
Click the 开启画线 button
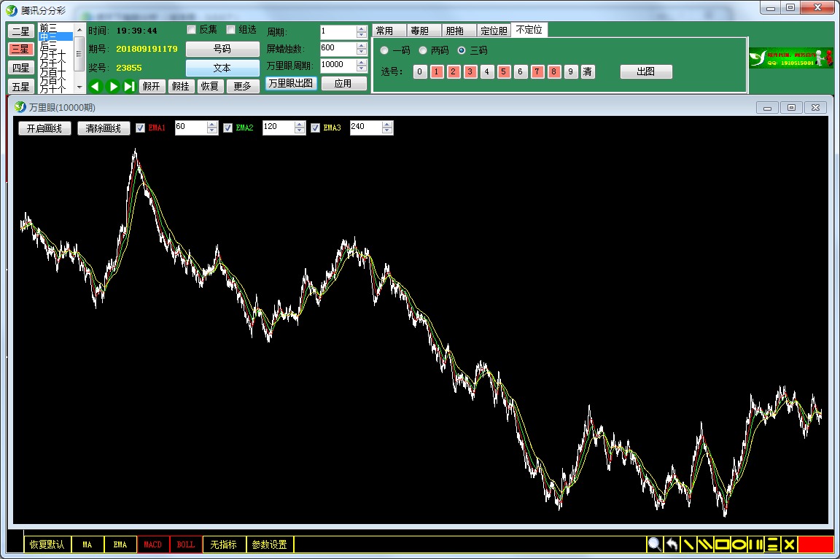tap(44, 128)
